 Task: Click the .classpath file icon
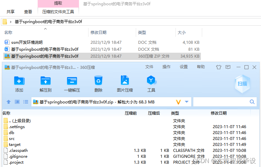pyautogui.click(x=6, y=151)
